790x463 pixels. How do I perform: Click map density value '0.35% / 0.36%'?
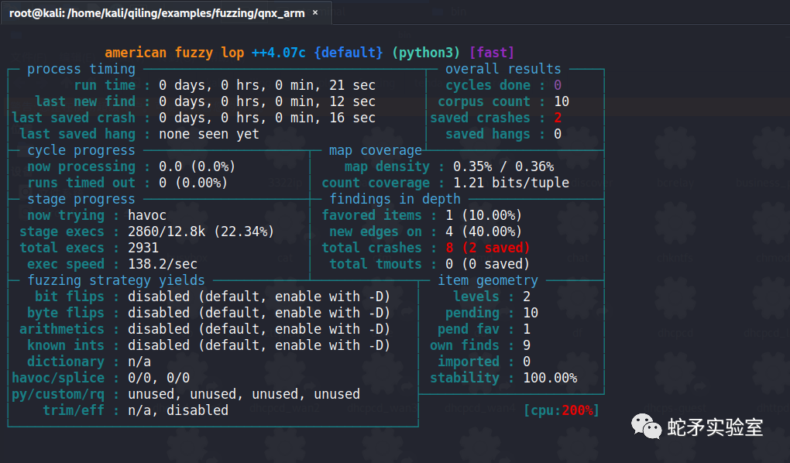pyautogui.click(x=503, y=166)
